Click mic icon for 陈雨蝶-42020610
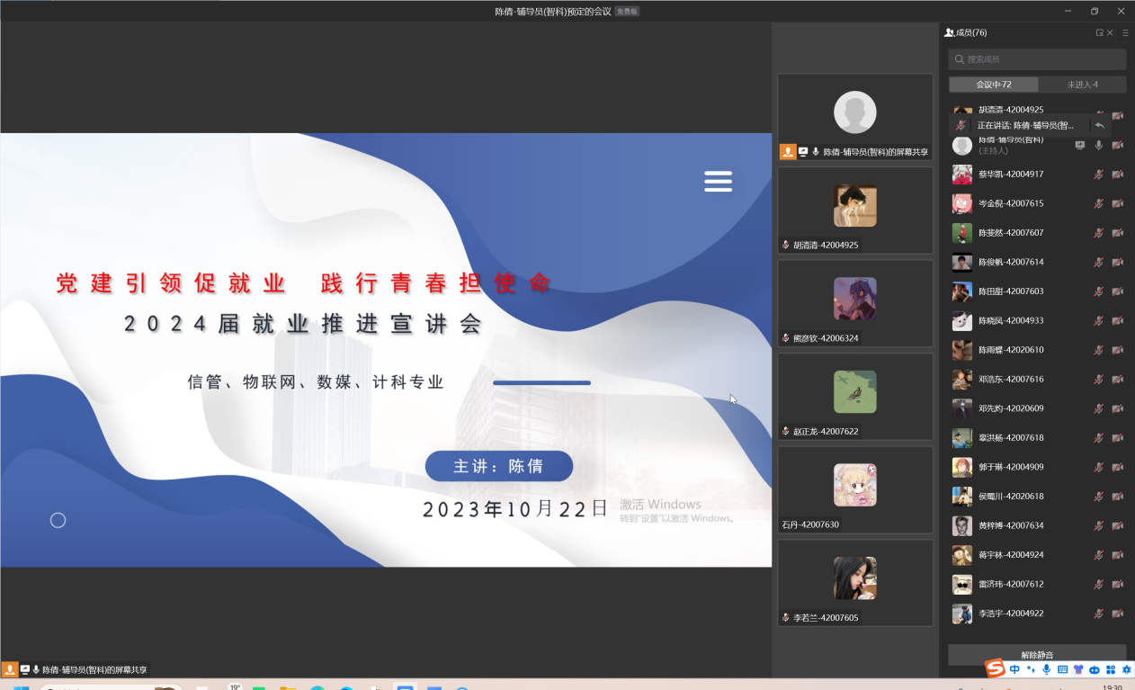 [1098, 350]
